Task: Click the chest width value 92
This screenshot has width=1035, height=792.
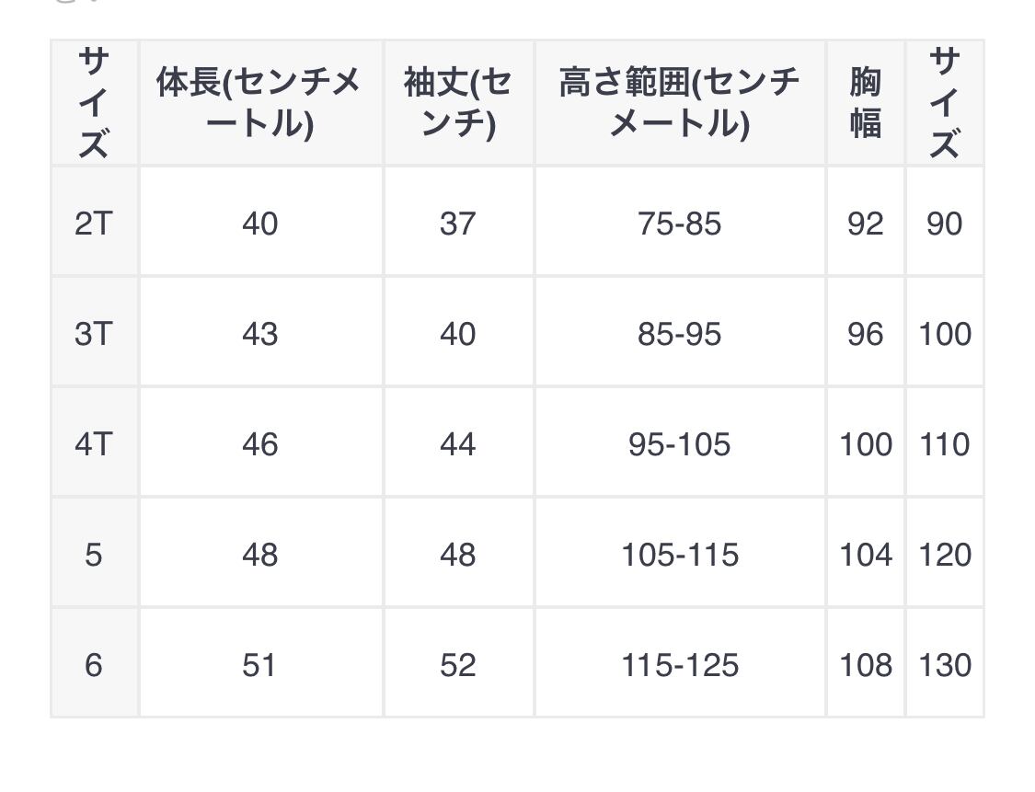Action: (x=865, y=224)
